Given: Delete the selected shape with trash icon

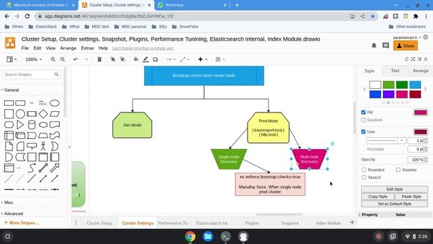Looking at the screenshot, I should [99, 59].
